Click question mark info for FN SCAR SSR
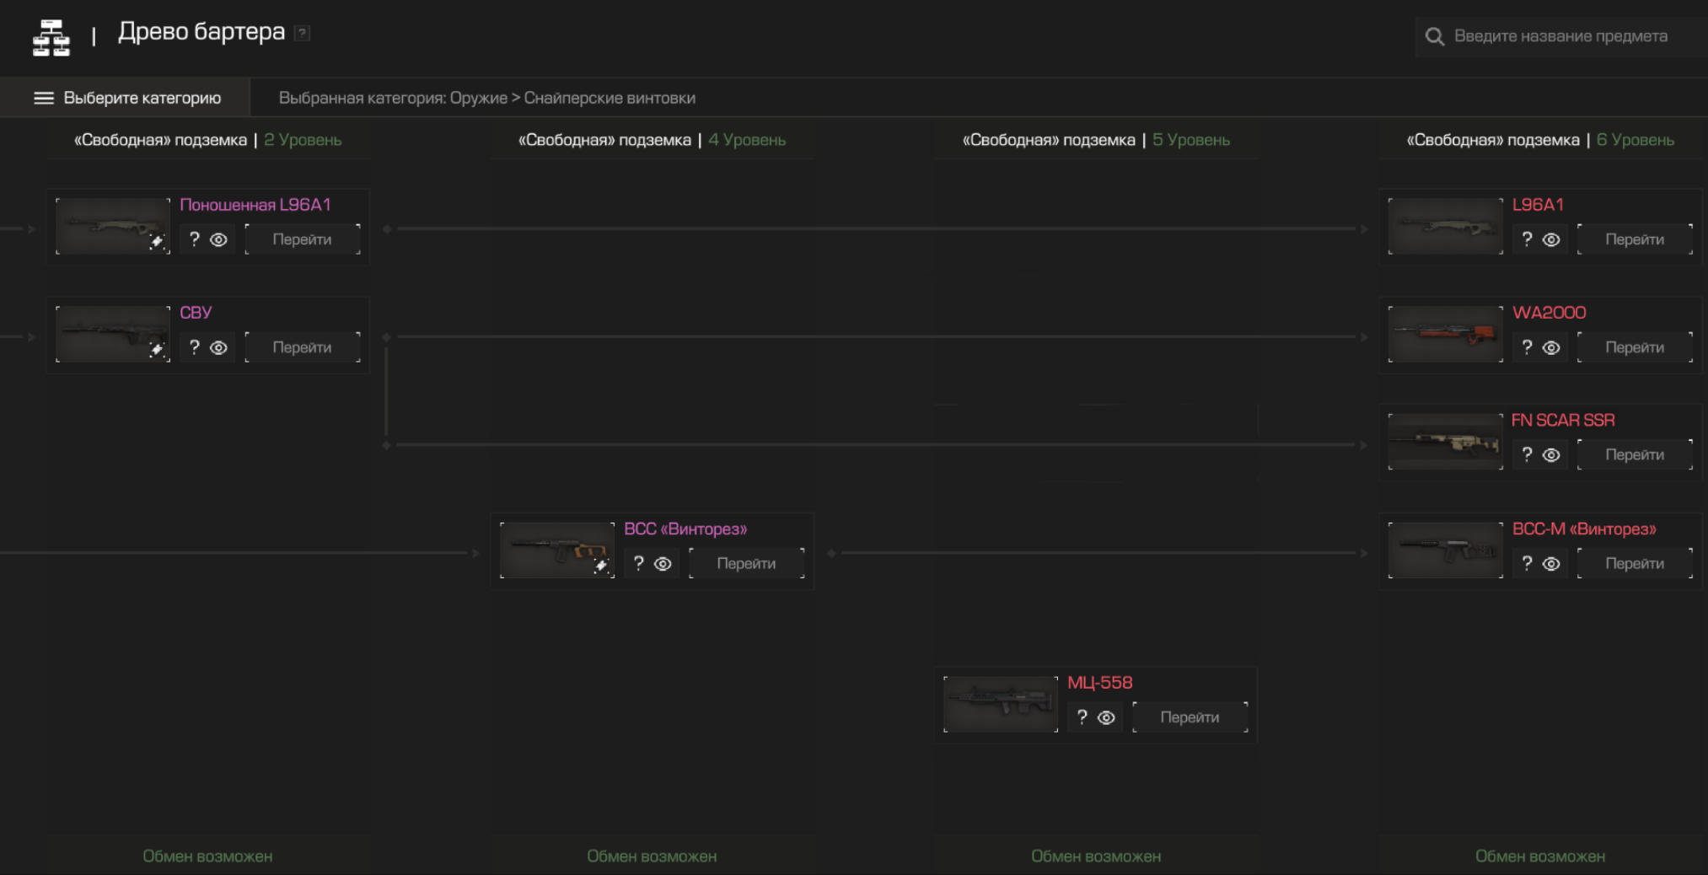This screenshot has height=875, width=1708. [x=1528, y=454]
